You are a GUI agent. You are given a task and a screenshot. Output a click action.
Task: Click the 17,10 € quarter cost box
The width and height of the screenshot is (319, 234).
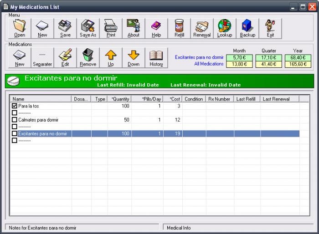(268, 57)
